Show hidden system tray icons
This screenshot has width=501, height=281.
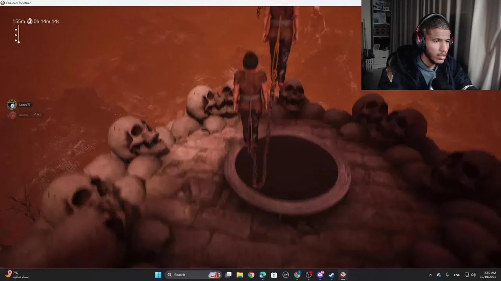coord(431,275)
